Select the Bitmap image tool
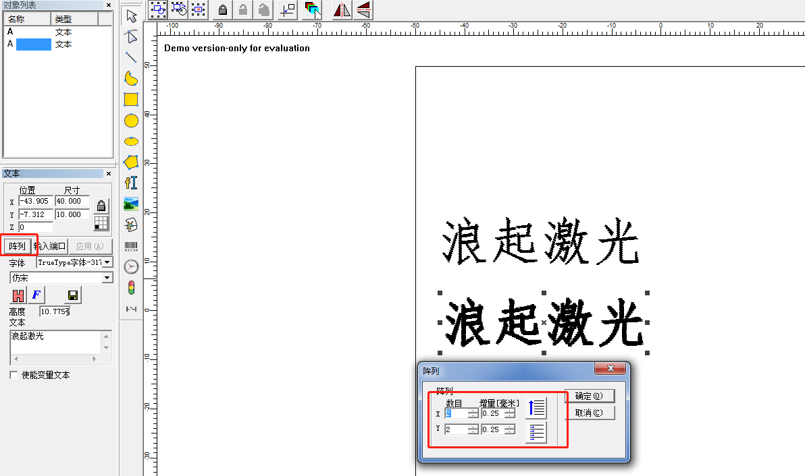The image size is (805, 476). pyautogui.click(x=130, y=203)
